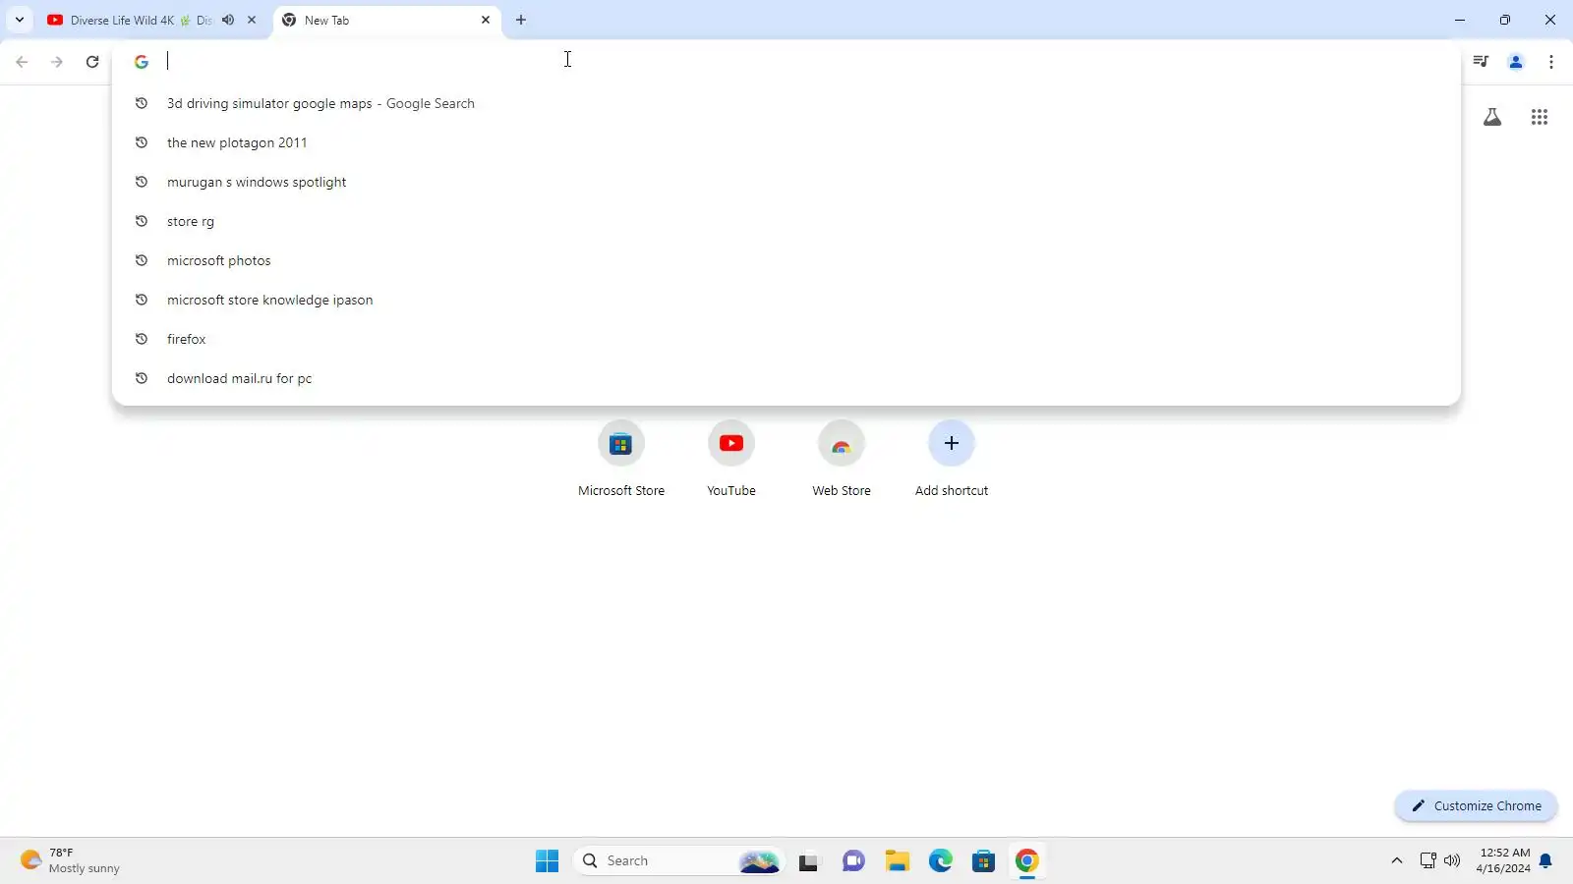
Task: Open the Google apps grid
Action: point(1540,117)
